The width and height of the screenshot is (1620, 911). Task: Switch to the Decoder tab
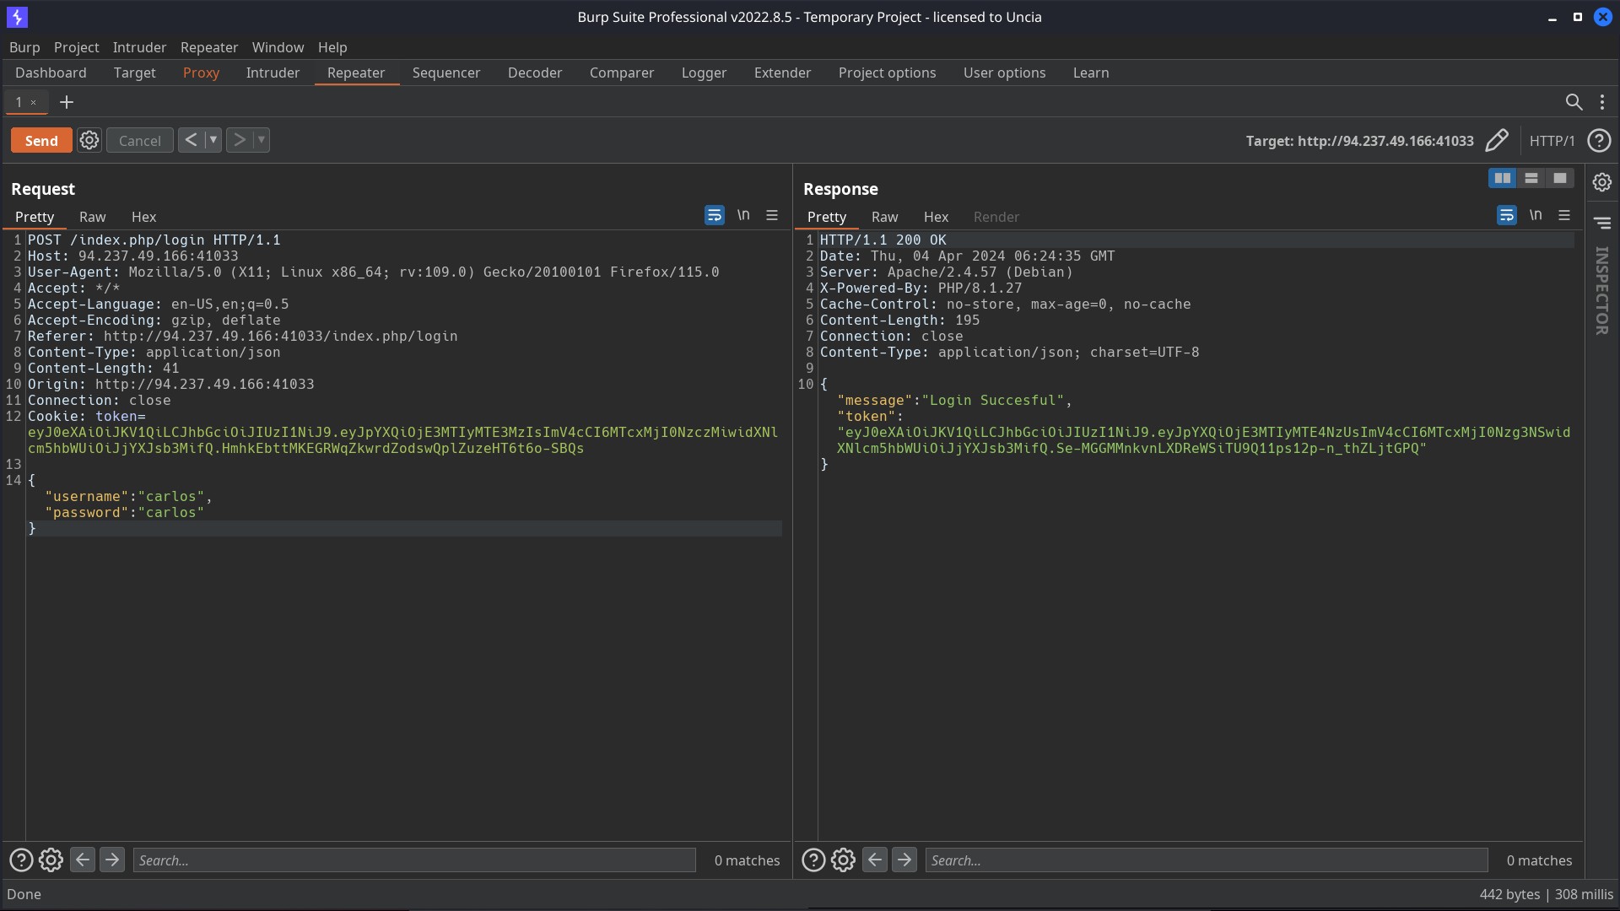pos(535,73)
